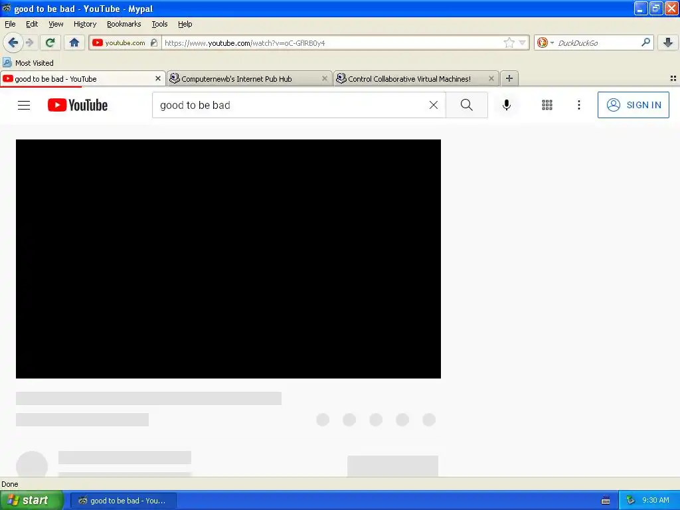Switch to Computernewb's Internet Pub Hub tab
Image resolution: width=680 pixels, height=510 pixels.
tap(249, 79)
